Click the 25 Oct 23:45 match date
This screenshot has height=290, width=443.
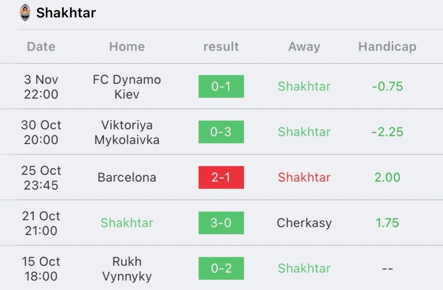(41, 177)
